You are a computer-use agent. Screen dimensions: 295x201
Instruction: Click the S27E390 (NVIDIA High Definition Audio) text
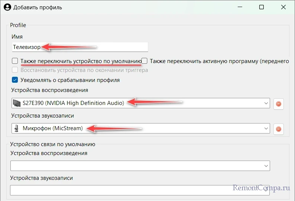pyautogui.click(x=73, y=103)
